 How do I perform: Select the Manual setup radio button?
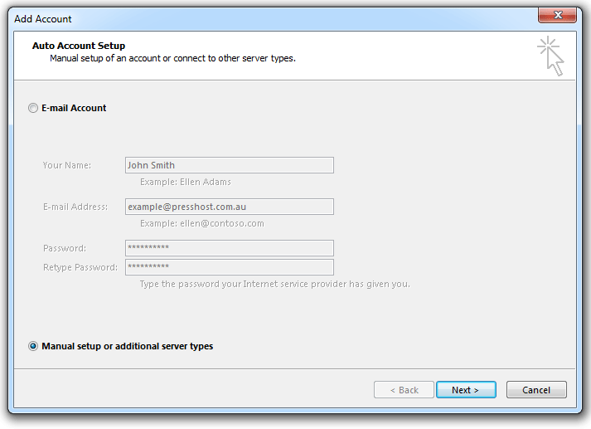click(33, 346)
